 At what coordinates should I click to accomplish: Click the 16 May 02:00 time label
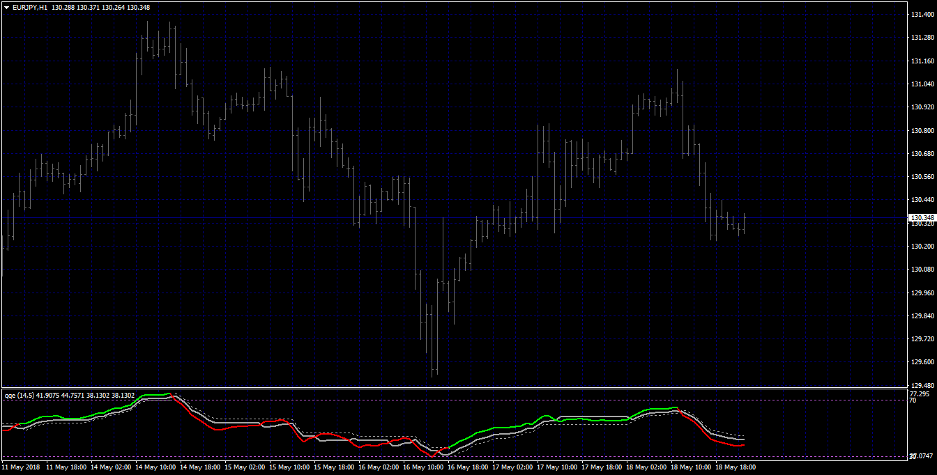point(379,467)
